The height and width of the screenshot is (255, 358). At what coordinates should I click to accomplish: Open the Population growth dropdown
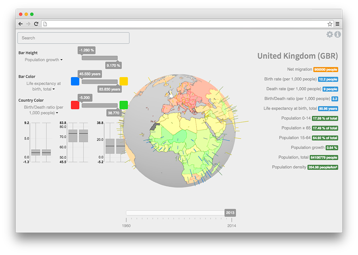click(43, 60)
